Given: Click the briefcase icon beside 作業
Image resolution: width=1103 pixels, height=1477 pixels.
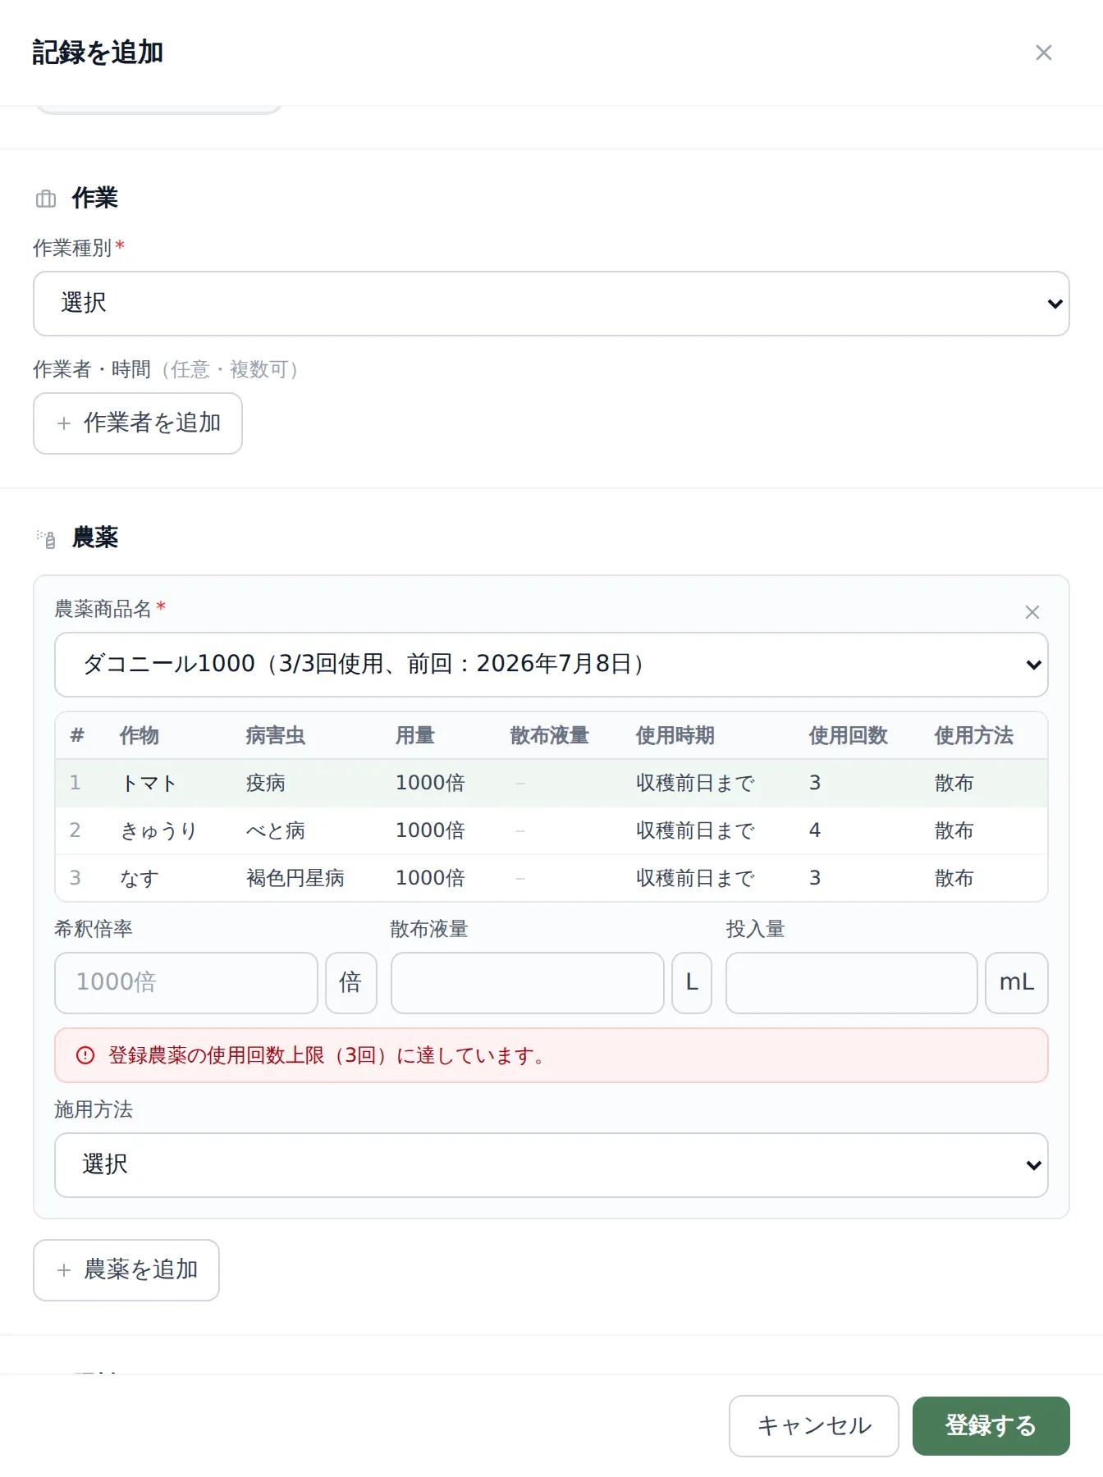Looking at the screenshot, I should click(46, 199).
